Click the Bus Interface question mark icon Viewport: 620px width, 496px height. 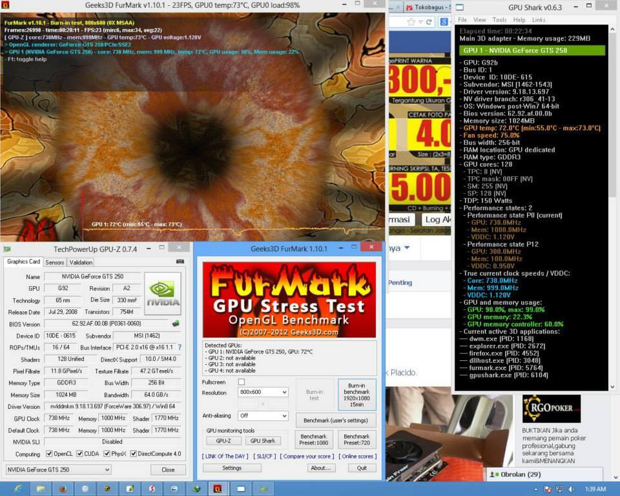click(179, 347)
